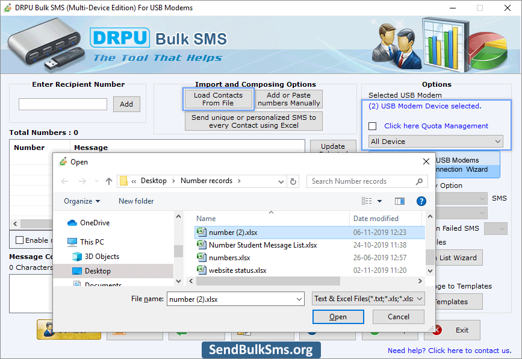Toggle the preview pane icon
The width and height of the screenshot is (522, 359).
click(400, 201)
